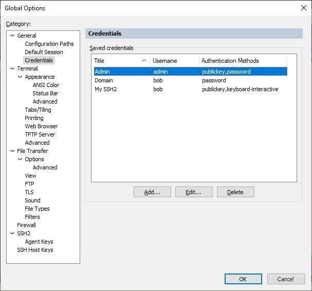Collapse the File Transfer category node
The width and height of the screenshot is (312, 291).
coord(13,151)
